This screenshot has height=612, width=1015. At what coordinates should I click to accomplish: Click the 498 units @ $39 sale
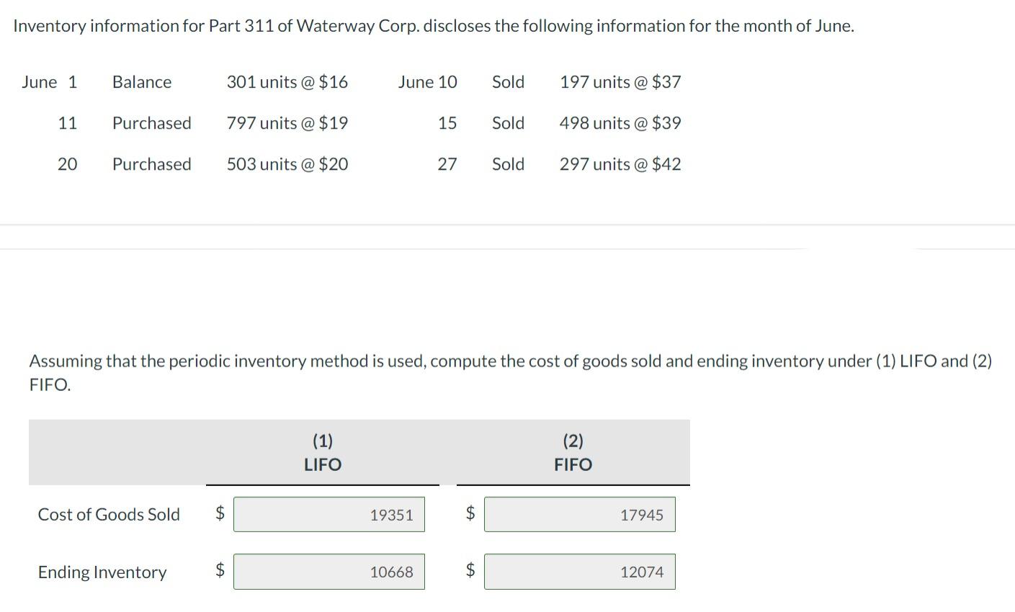(620, 123)
